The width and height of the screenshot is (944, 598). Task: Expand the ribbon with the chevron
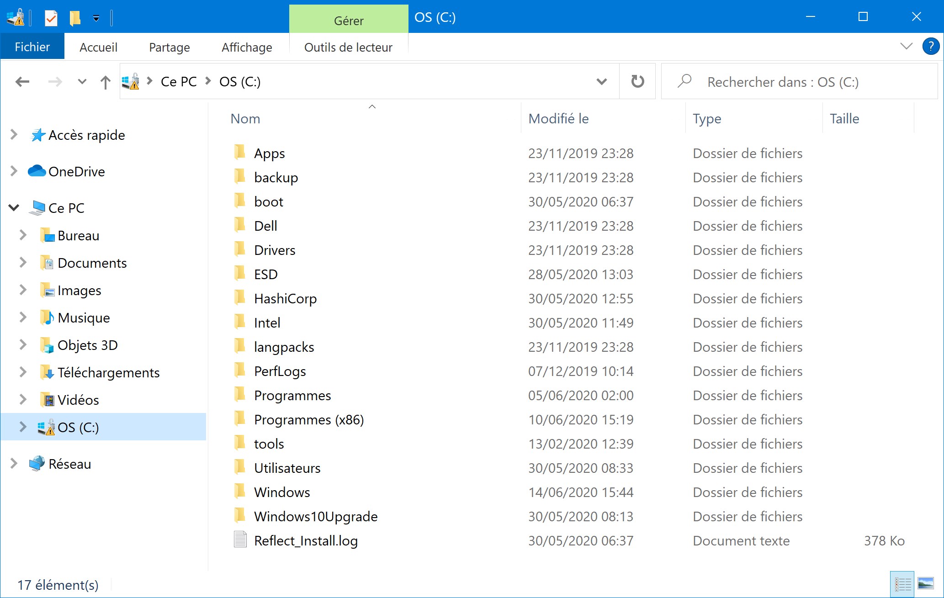point(906,46)
